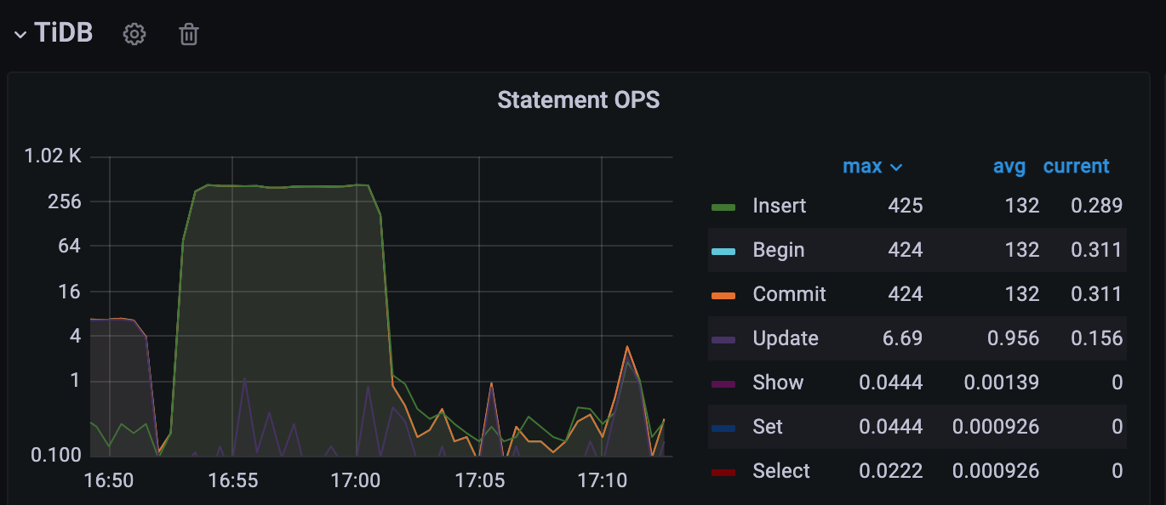Image resolution: width=1166 pixels, height=505 pixels.
Task: Sort legend by max column
Action: (872, 167)
